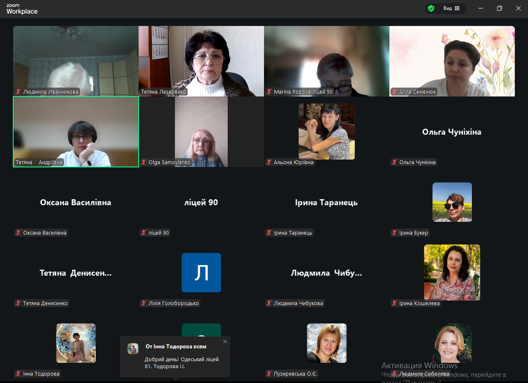Click the blue Л avatar of Лілія Голобородько
528x383 pixels.
201,273
